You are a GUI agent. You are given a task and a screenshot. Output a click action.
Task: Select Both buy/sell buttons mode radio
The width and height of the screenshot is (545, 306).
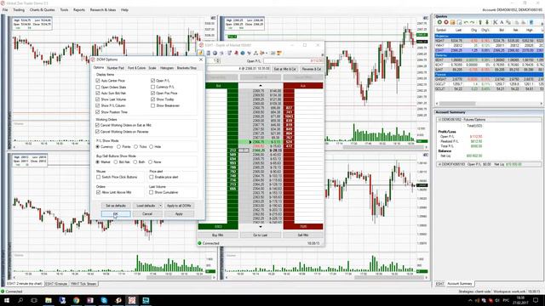[135, 162]
